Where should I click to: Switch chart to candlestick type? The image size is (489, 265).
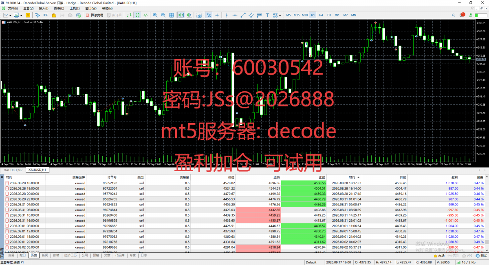point(138,15)
